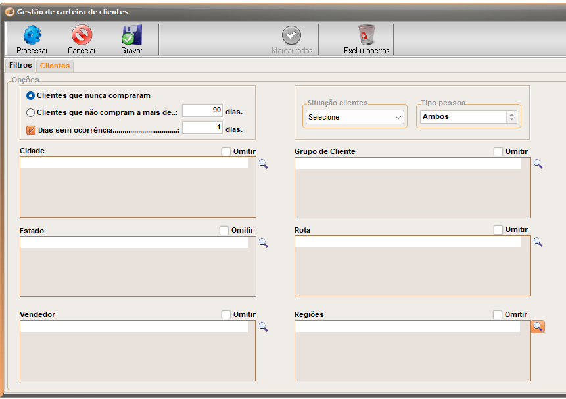Click the 90 dias input field

[202, 110]
